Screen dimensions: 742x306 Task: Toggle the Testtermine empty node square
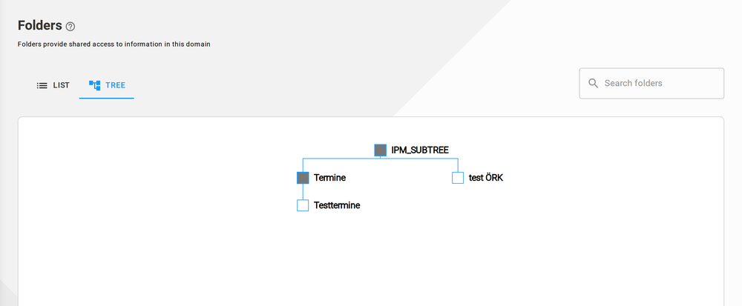[x=303, y=205]
